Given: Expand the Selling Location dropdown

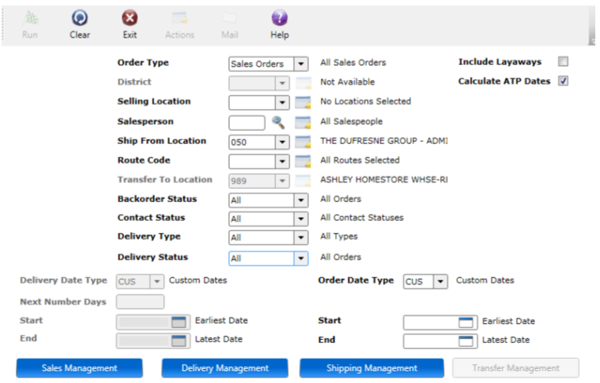Looking at the screenshot, I should 282,103.
